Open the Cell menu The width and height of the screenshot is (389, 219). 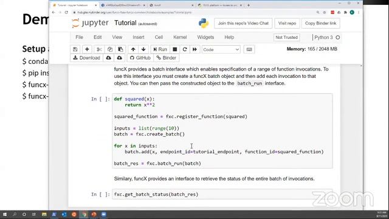pos(159,37)
